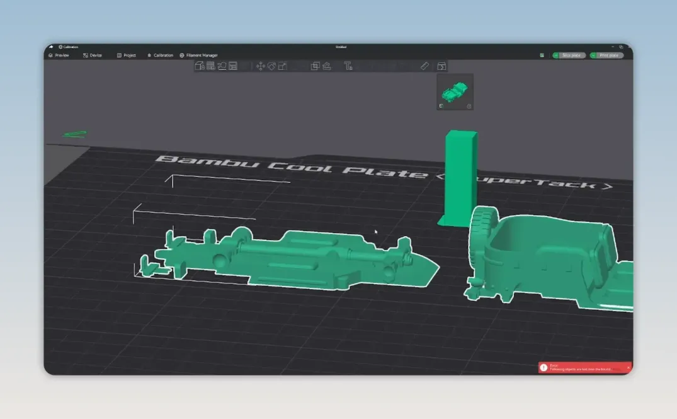Expand the Slice plate dropdown arrow

[555, 55]
